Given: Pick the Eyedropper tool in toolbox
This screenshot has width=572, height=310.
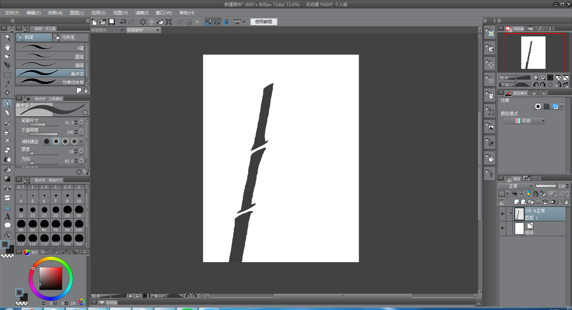Looking at the screenshot, I should pos(7,84).
